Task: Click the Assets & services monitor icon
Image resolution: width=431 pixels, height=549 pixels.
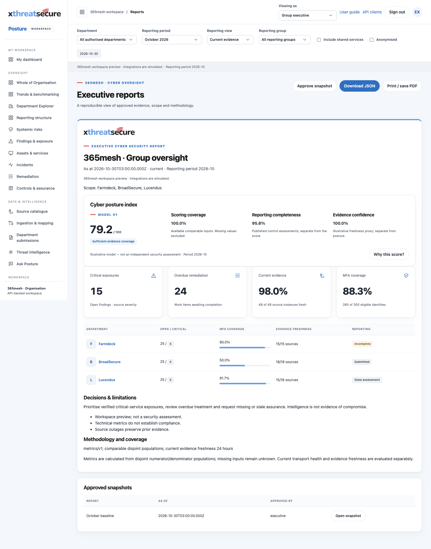Action: pyautogui.click(x=11, y=153)
